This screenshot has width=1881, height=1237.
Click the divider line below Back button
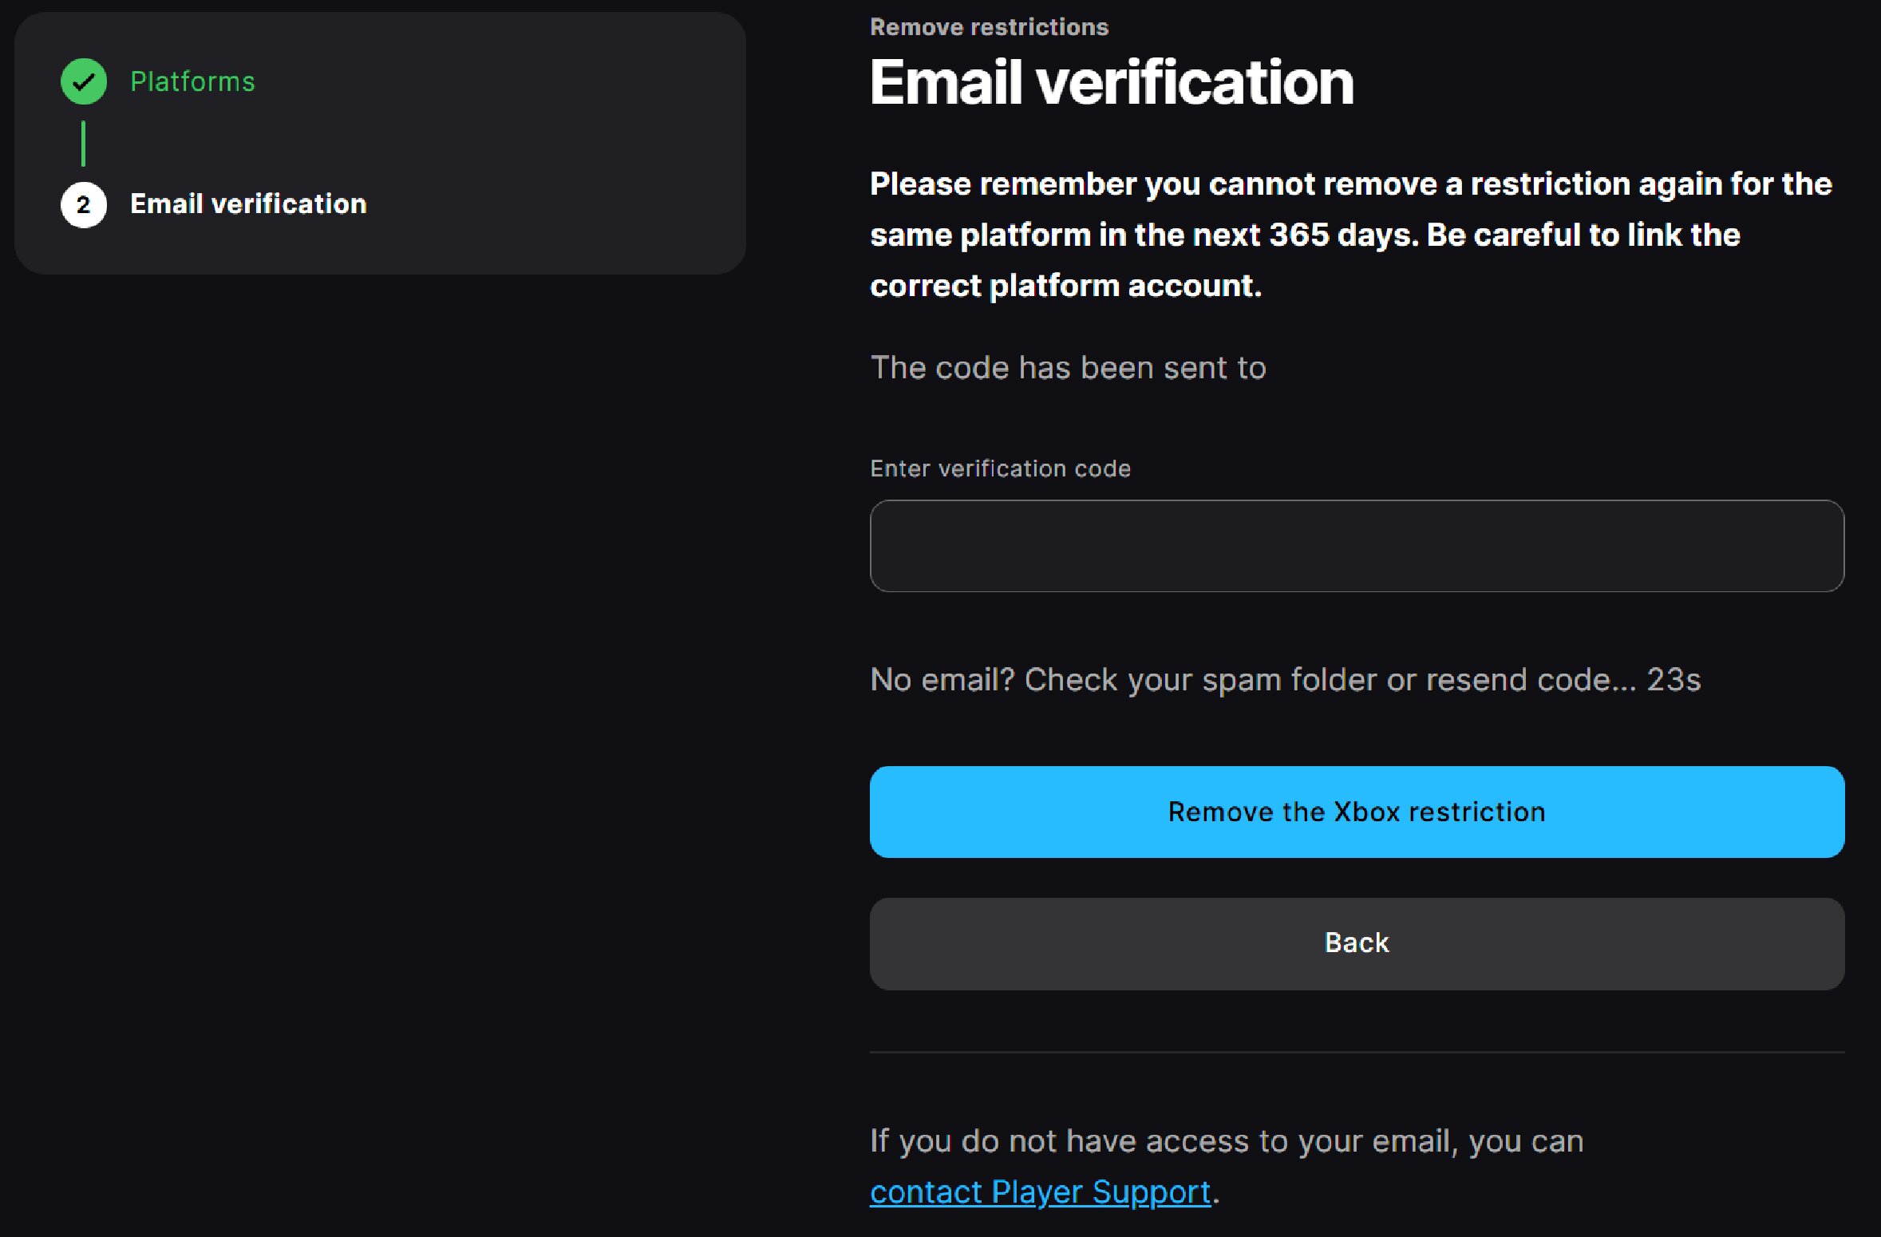(1356, 1052)
